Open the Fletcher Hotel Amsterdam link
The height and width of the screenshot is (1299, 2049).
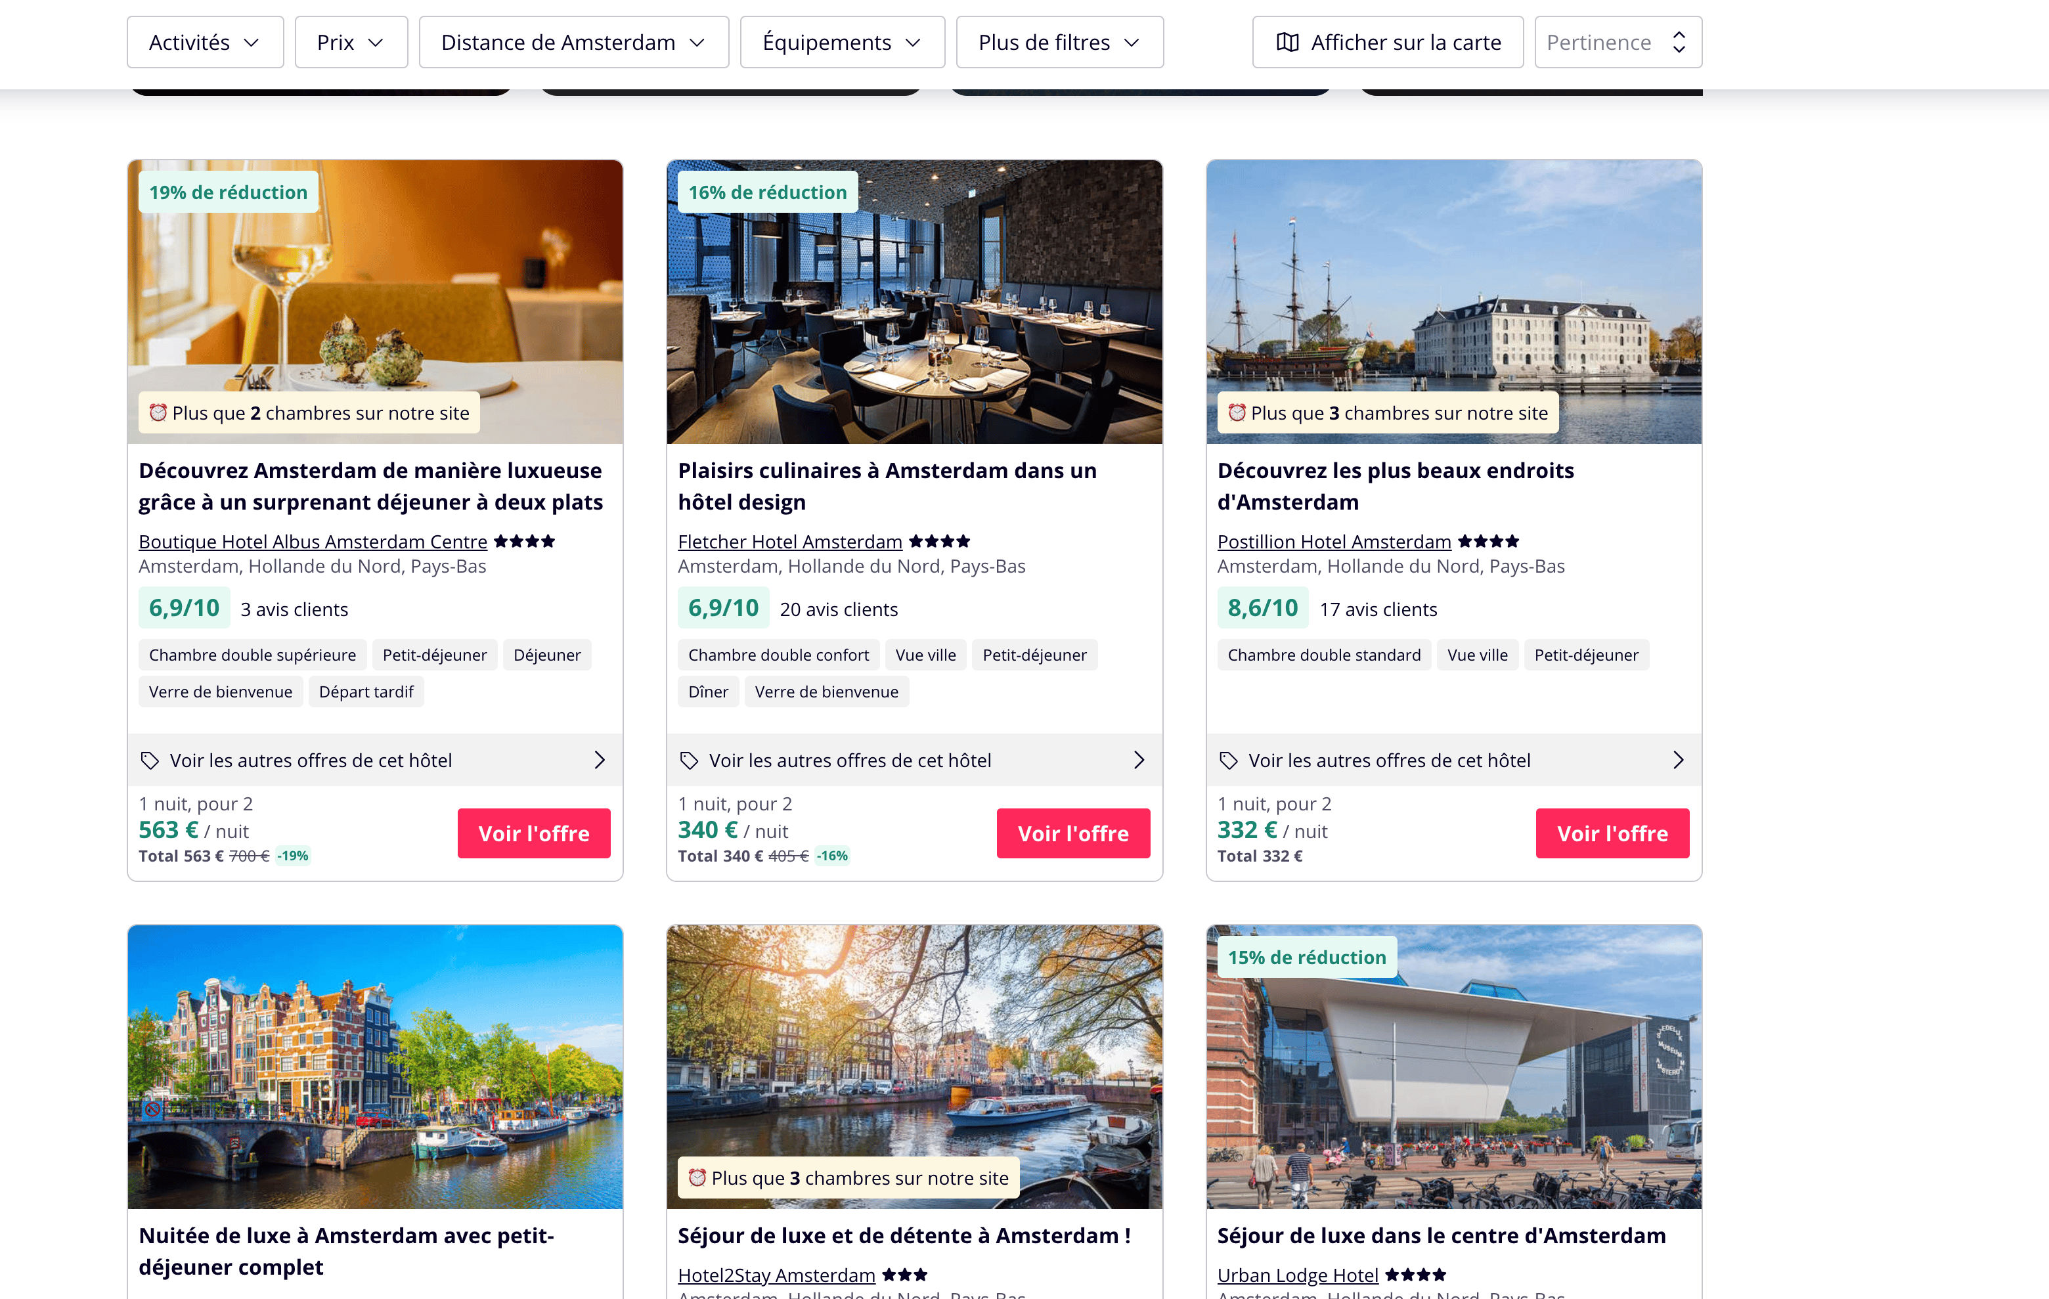(x=789, y=542)
